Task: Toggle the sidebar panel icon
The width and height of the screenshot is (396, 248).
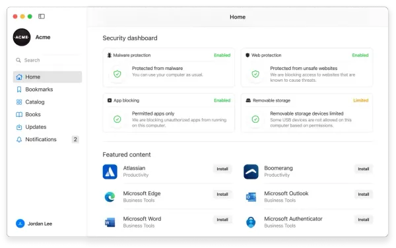Action: pos(42,16)
